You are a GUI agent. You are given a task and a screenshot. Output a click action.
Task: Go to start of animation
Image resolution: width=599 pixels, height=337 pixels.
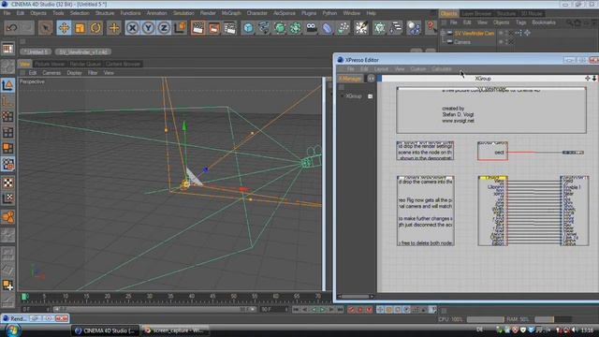(296, 310)
